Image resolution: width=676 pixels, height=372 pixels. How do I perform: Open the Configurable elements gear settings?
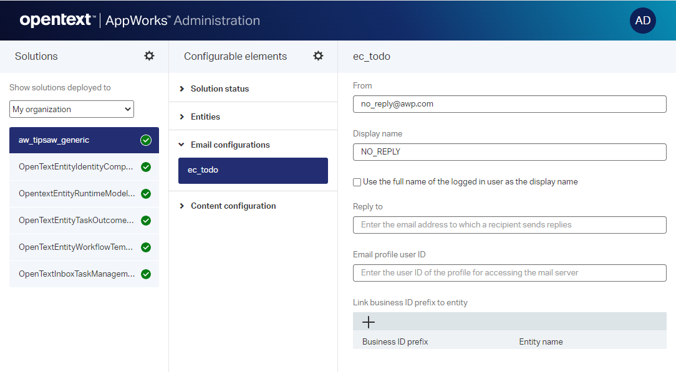[318, 56]
